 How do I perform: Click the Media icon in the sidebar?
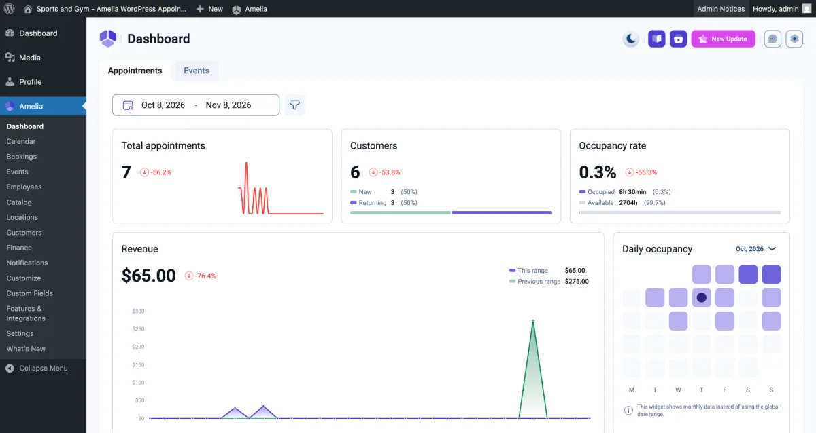[x=10, y=58]
